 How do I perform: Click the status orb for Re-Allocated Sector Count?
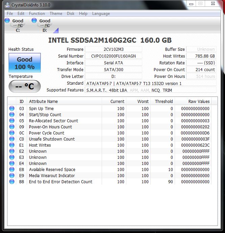coord(12,121)
